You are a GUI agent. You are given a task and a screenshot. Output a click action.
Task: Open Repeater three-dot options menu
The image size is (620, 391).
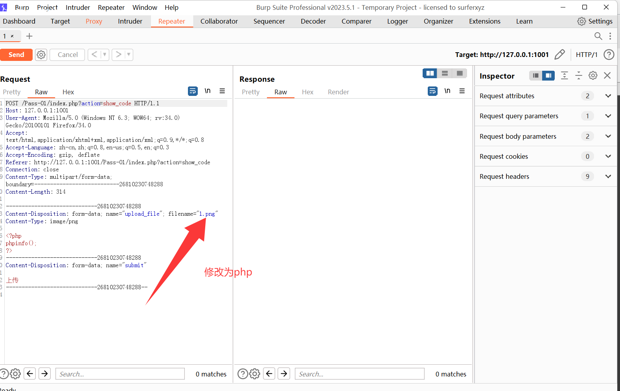(610, 36)
